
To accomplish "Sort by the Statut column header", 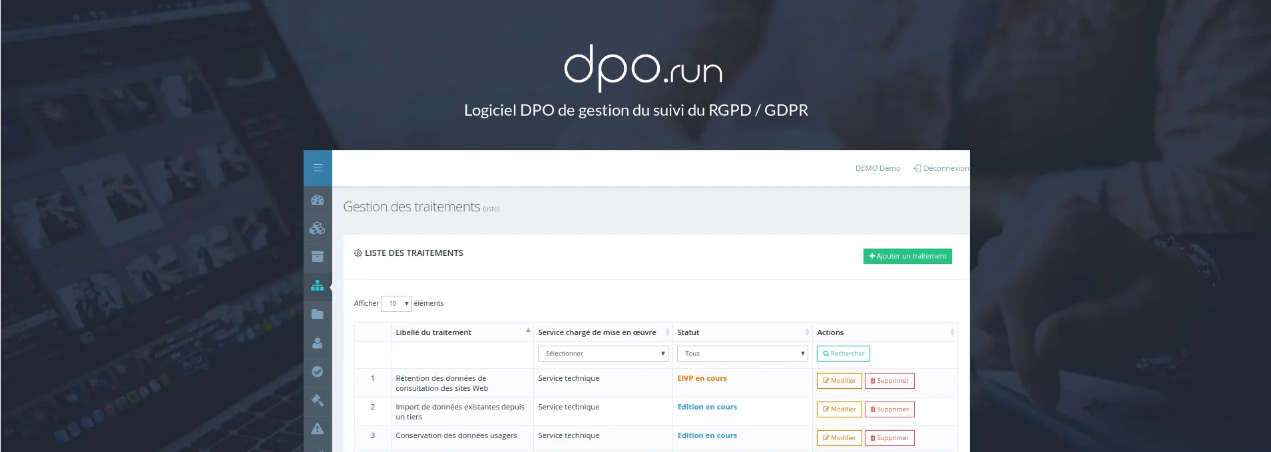I will [742, 332].
